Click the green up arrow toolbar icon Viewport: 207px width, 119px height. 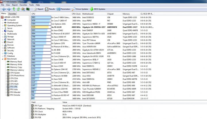(14, 9)
